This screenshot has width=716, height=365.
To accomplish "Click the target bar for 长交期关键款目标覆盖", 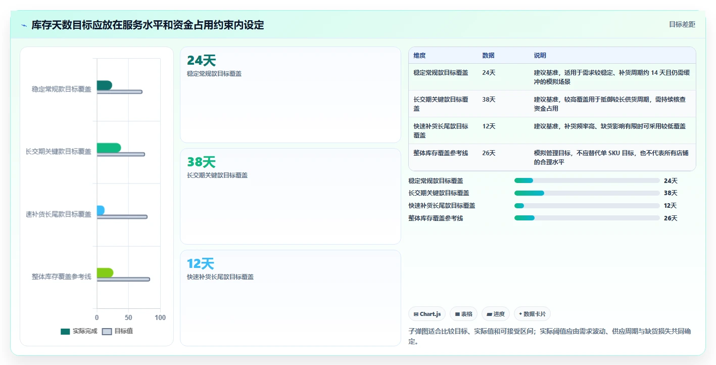I will click(x=121, y=154).
